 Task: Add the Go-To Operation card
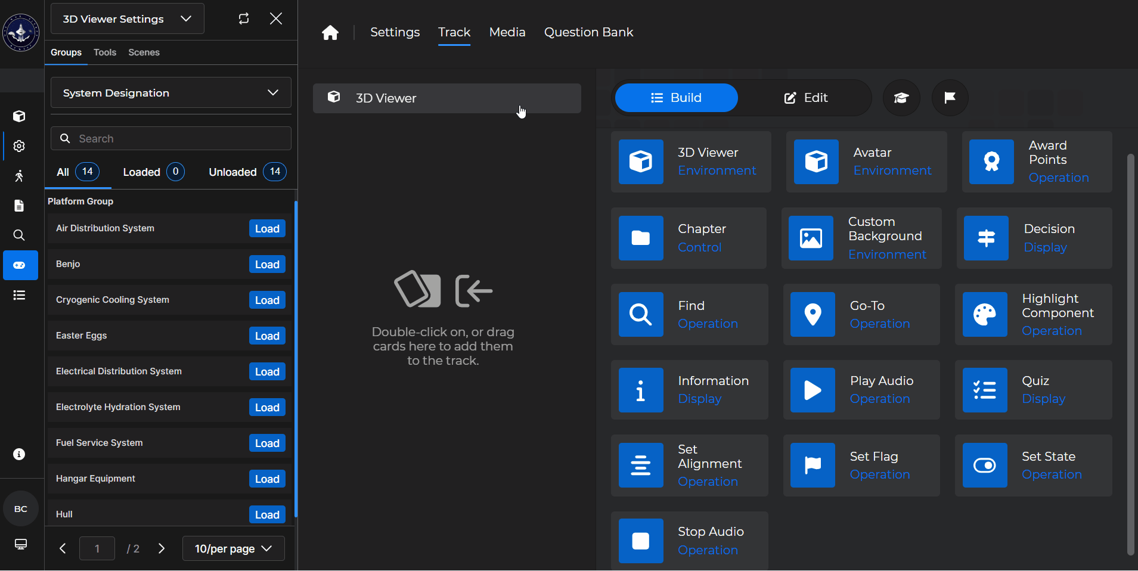(861, 314)
